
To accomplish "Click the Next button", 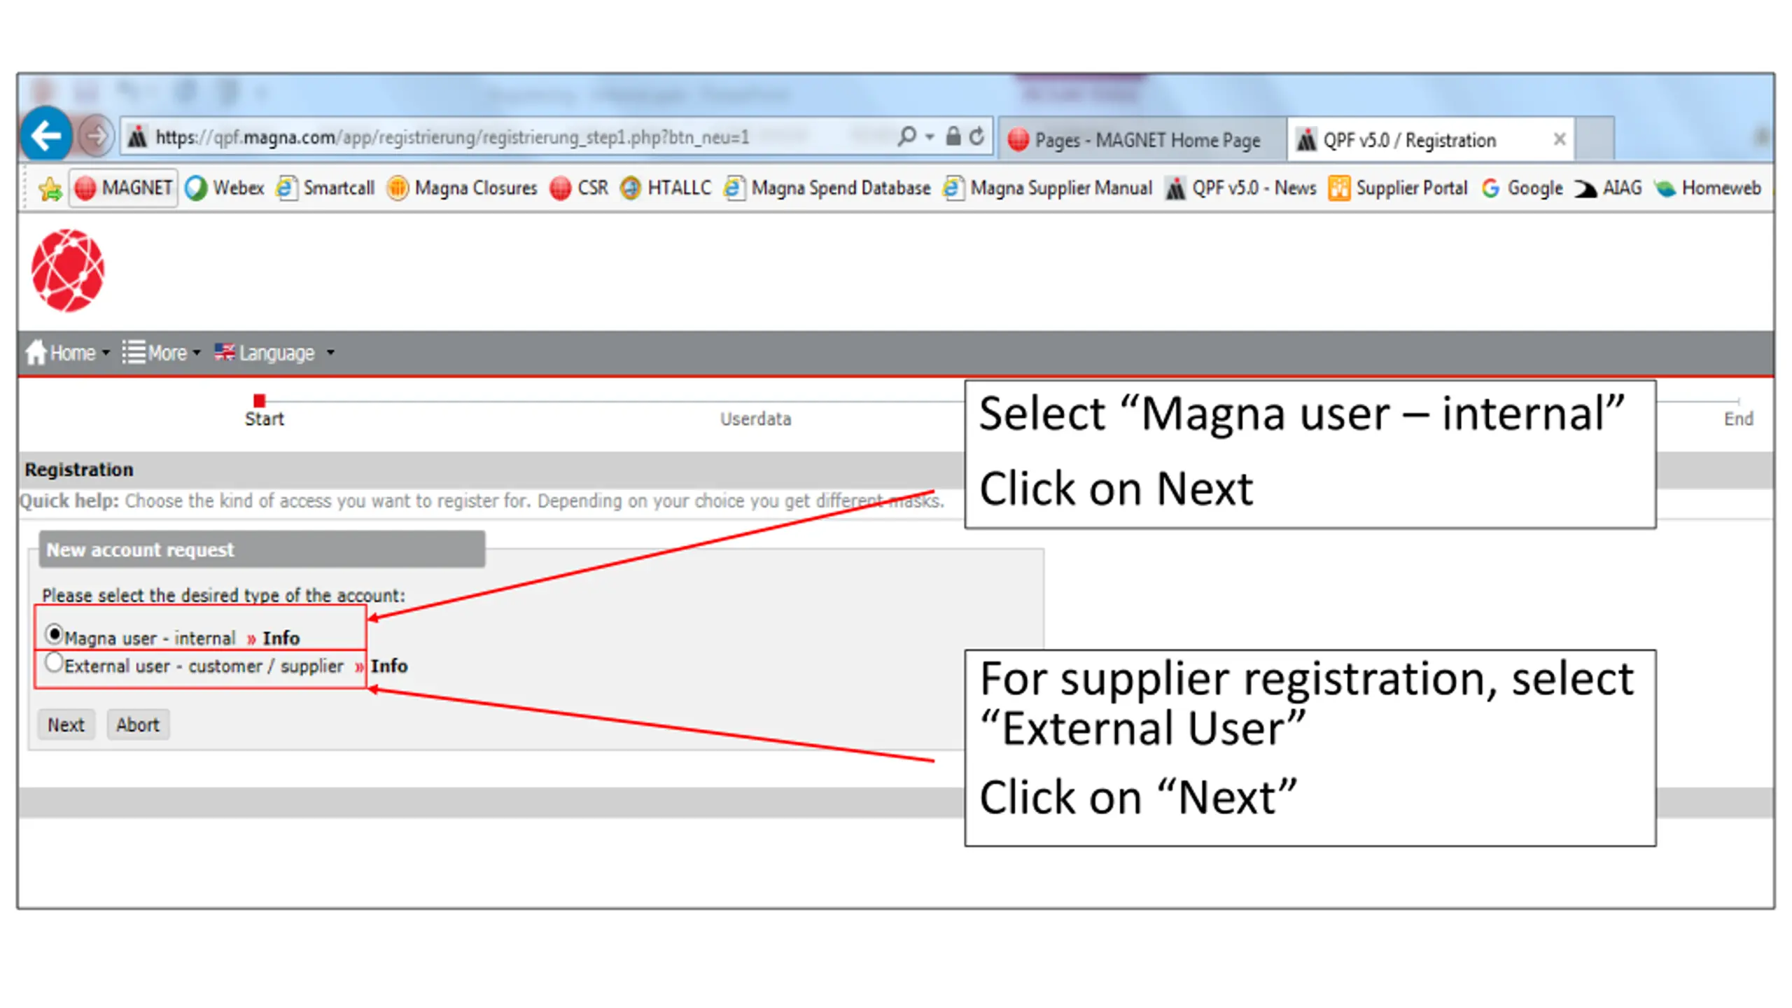I will 66,724.
